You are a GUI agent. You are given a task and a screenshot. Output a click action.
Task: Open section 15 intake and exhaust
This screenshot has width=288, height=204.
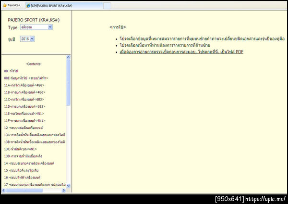coord(21,170)
